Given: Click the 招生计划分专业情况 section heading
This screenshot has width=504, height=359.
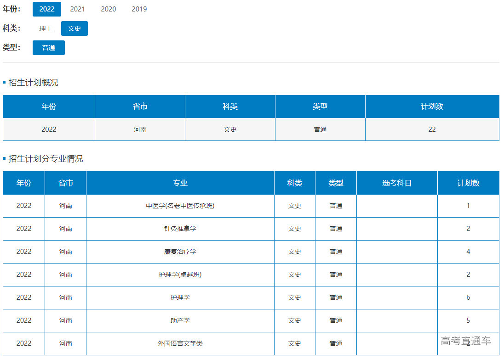Looking at the screenshot, I should [x=46, y=159].
